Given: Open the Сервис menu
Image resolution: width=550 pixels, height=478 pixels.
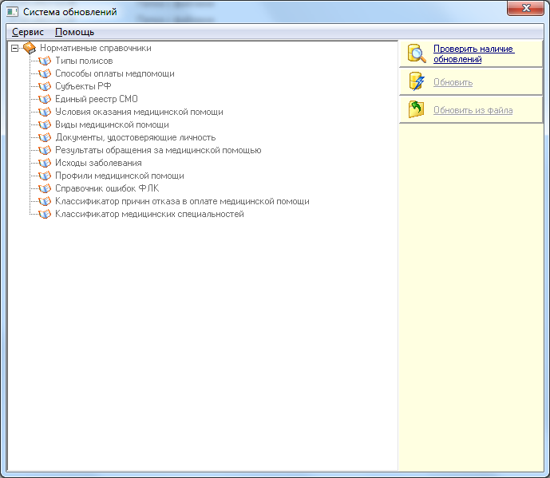Looking at the screenshot, I should [x=28, y=32].
